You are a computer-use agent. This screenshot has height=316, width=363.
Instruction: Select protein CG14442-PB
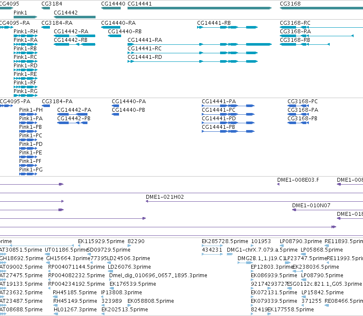(74, 119)
